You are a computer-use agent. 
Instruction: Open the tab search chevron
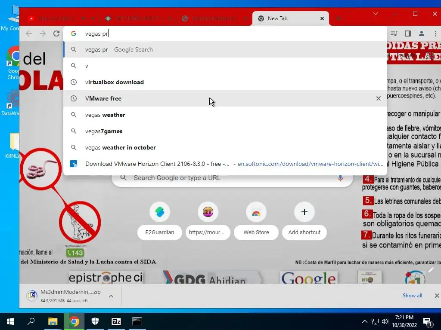click(376, 14)
